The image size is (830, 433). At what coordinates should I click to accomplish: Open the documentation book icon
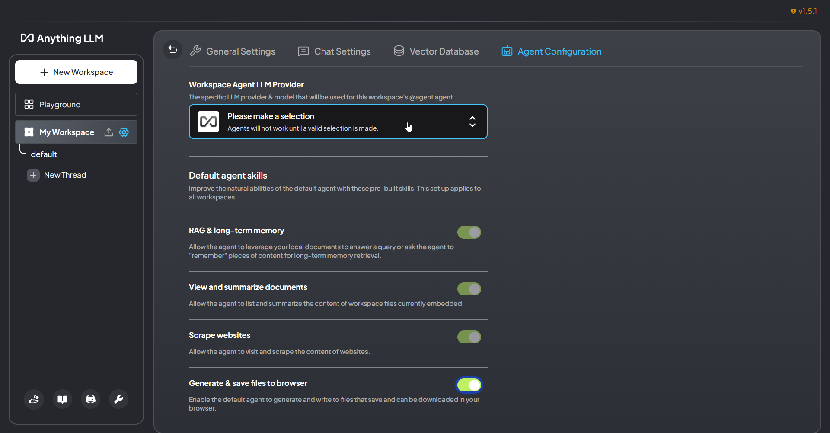(x=62, y=399)
